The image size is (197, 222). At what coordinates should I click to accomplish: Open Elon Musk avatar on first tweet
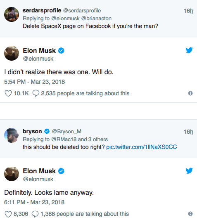12,53
